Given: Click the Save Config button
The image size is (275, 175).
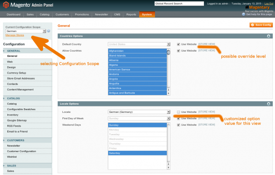Looking at the screenshot, I should (261, 25).
